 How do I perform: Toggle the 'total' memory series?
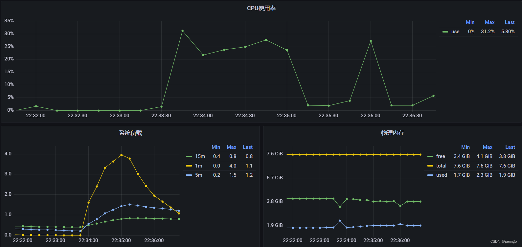pos(441,166)
